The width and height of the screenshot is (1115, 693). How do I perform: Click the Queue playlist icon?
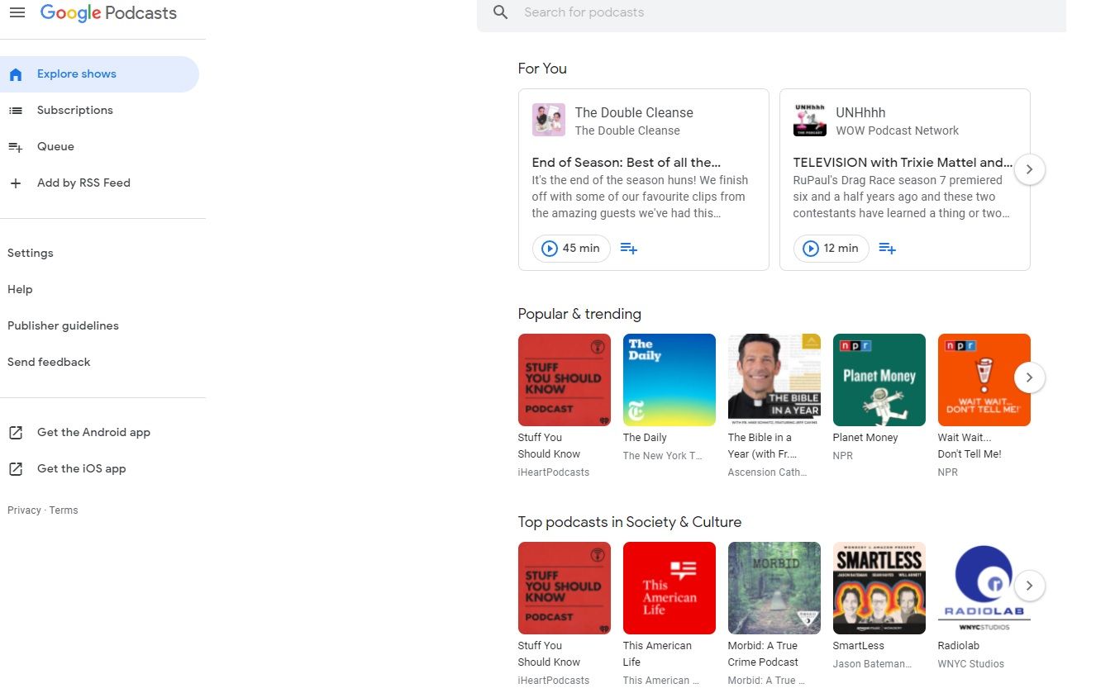click(16, 147)
